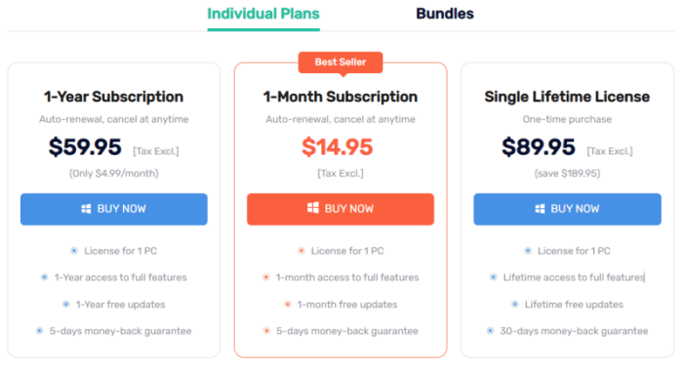The image size is (683, 370).
Task: Click red bullet next to 1-month access feature
Action: (266, 277)
